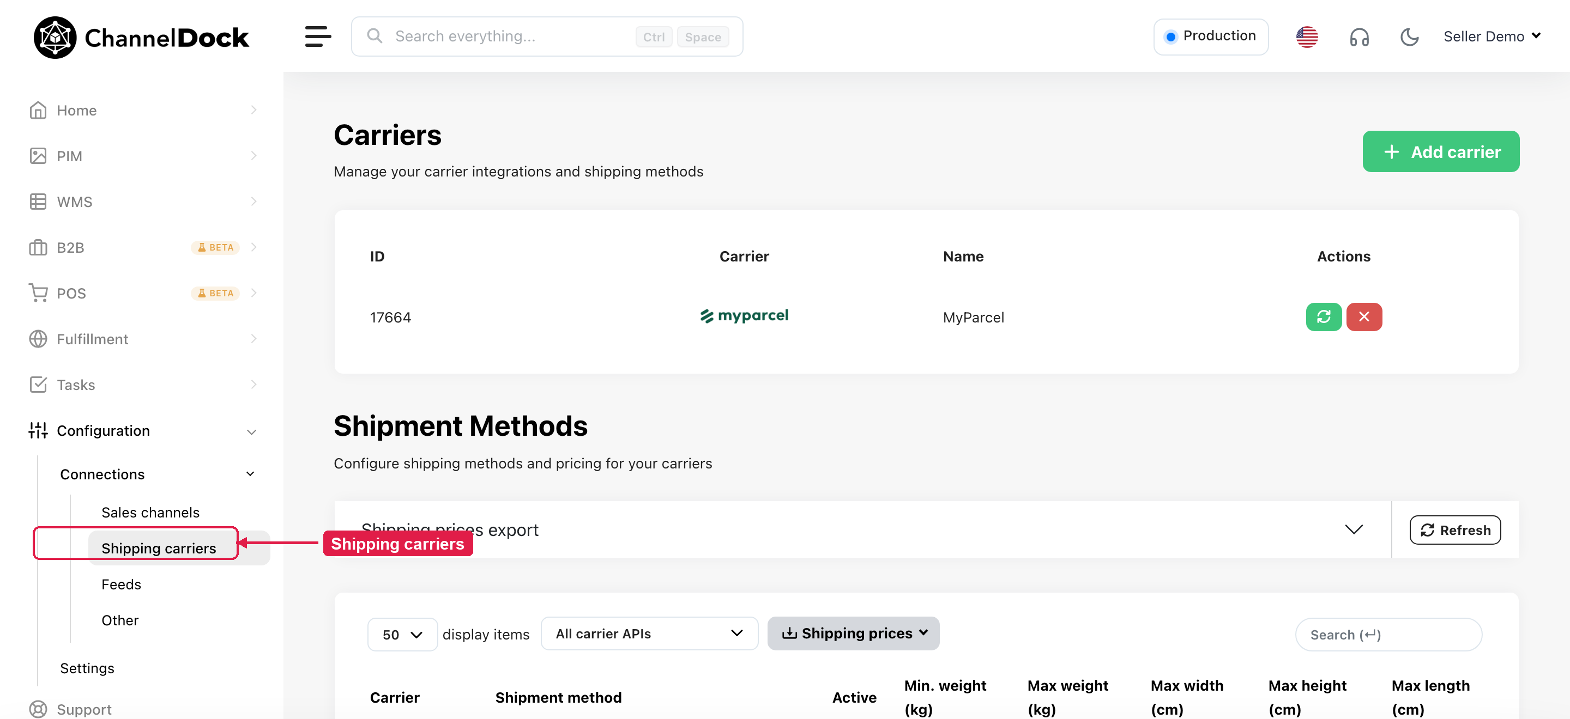The image size is (1570, 719).
Task: Open support headphones icon
Action: (1359, 37)
